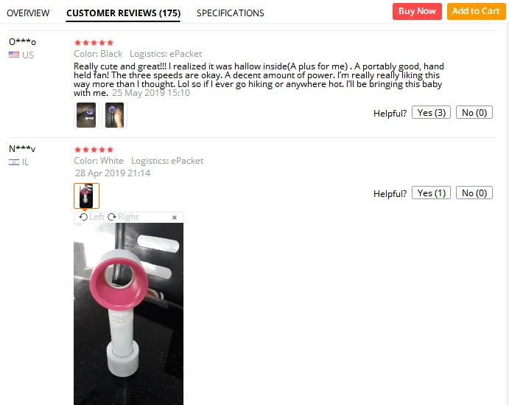Image resolution: width=509 pixels, height=405 pixels.
Task: Mark N***v review helpful Yes (1)
Action: tap(431, 193)
